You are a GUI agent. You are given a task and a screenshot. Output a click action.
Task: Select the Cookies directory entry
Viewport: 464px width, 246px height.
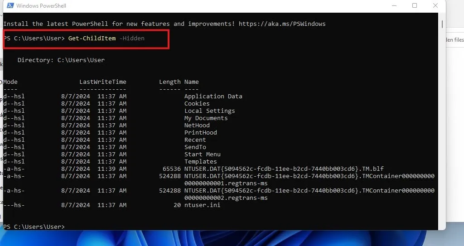197,104
